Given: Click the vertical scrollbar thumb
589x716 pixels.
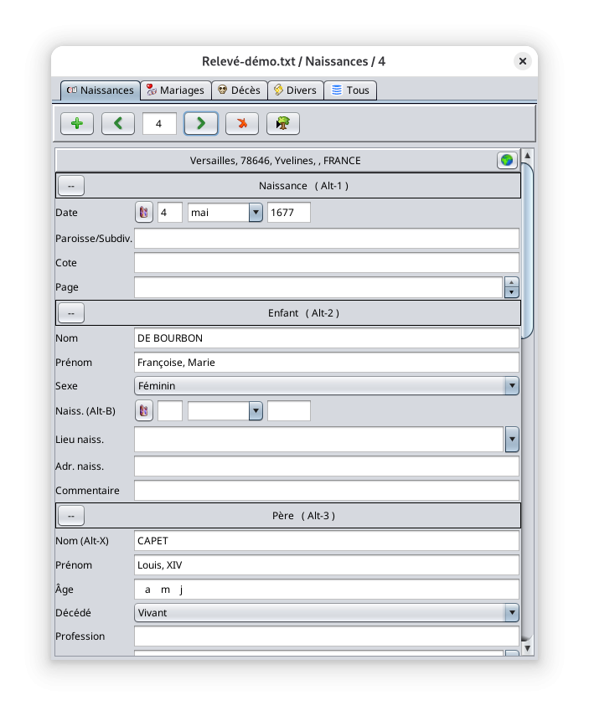Looking at the screenshot, I should tap(527, 250).
